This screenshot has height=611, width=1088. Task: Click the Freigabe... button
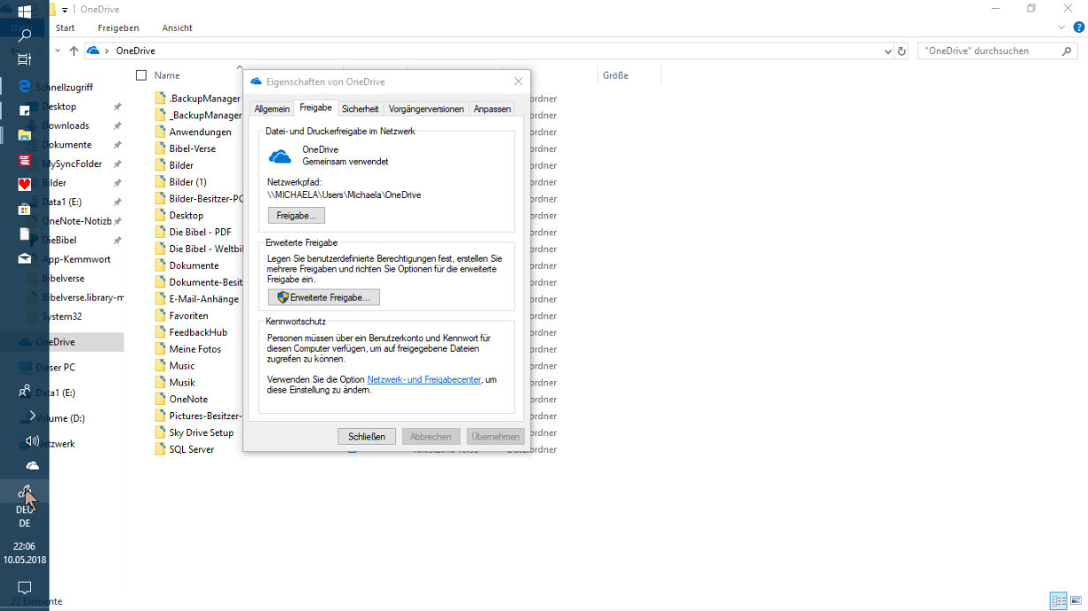point(297,215)
